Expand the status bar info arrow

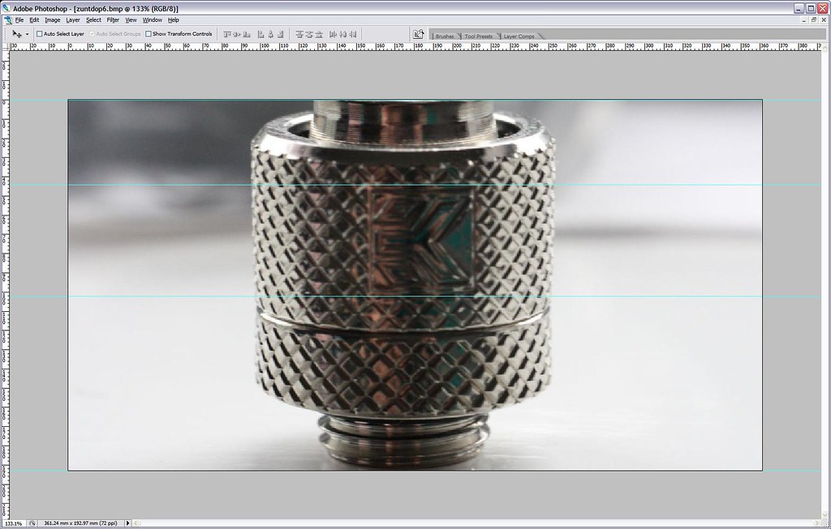point(127,523)
